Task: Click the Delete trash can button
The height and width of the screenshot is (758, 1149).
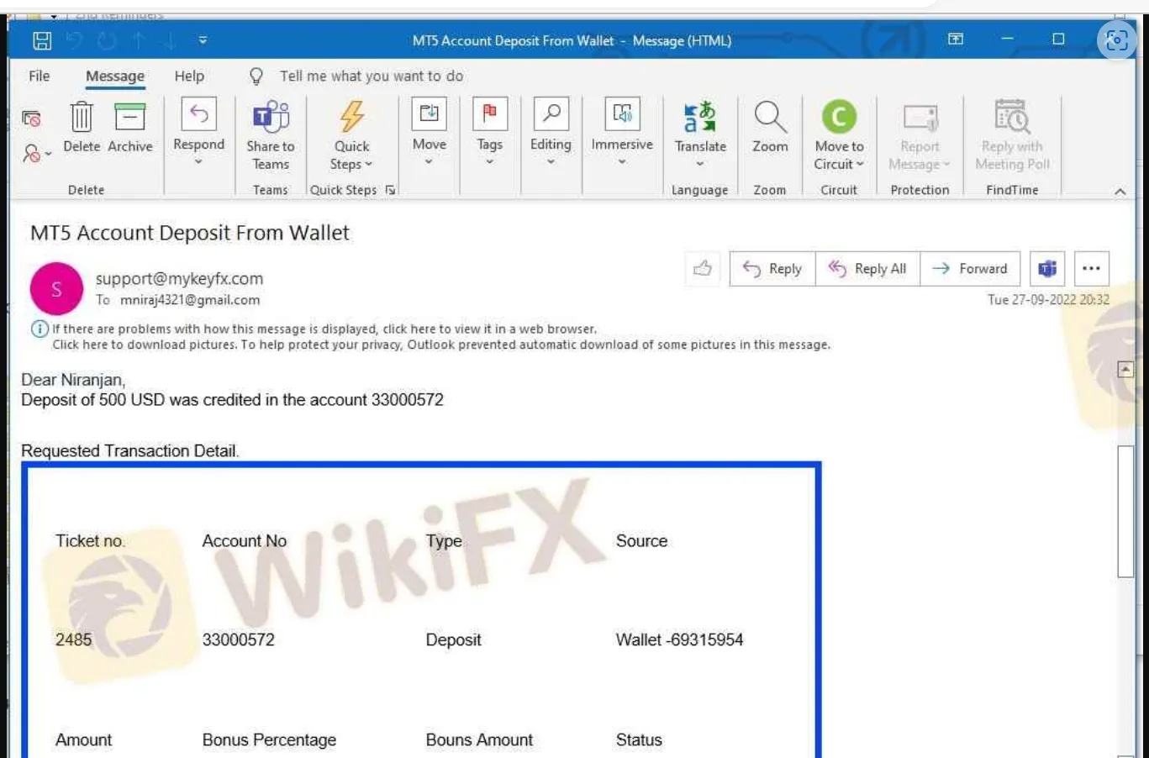Action: 82,128
